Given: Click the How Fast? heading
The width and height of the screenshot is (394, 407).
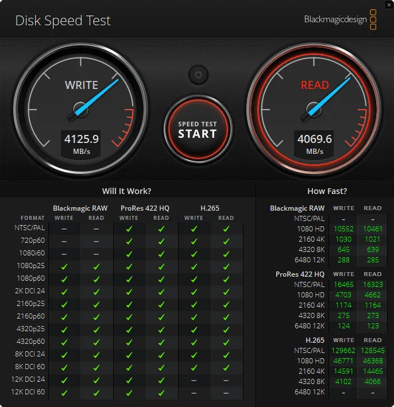Looking at the screenshot, I should tap(327, 191).
